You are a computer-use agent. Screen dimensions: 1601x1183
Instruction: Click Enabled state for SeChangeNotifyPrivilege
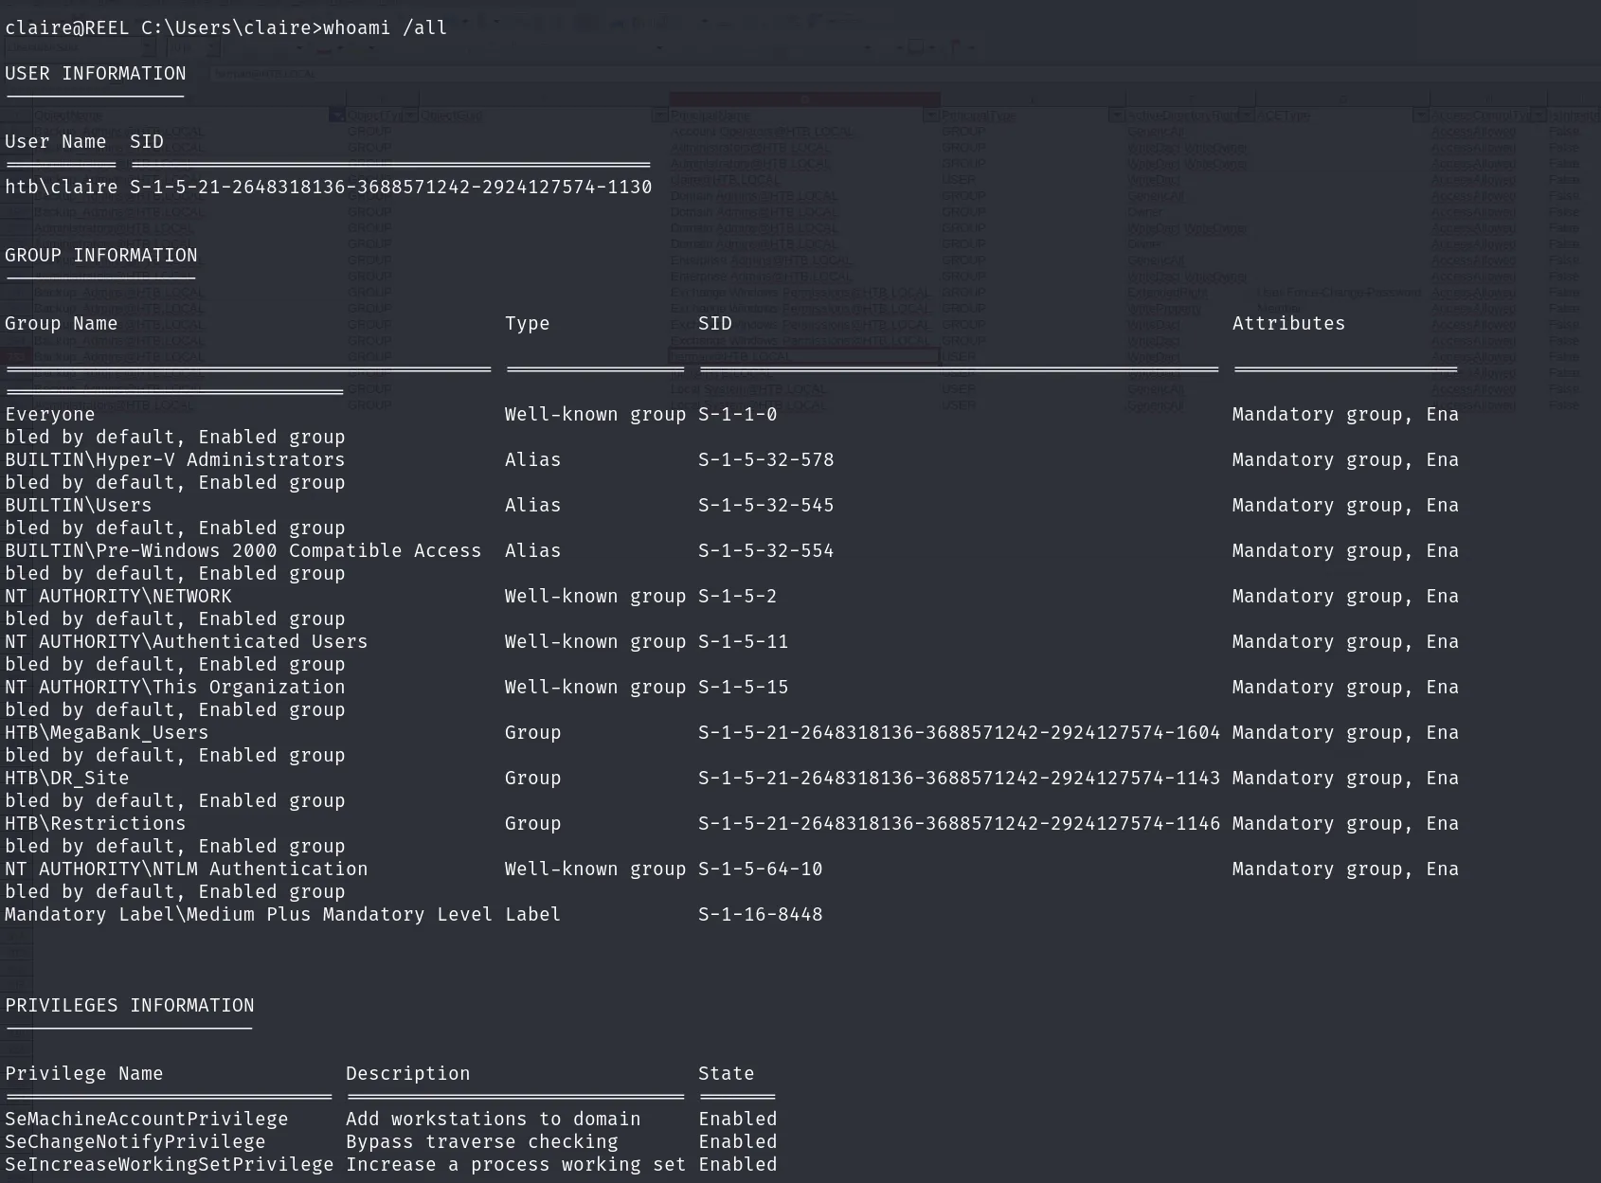tap(738, 1141)
